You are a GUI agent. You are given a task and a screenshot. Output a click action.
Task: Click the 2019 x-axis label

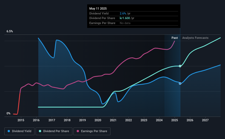click(x=82, y=120)
